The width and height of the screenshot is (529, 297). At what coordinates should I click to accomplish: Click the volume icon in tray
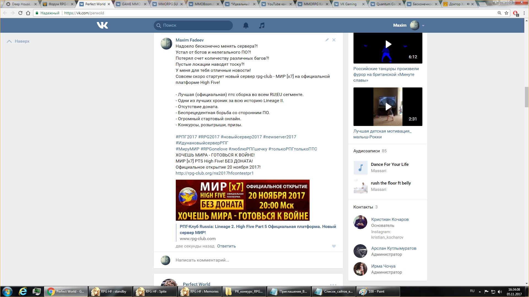[x=500, y=291]
